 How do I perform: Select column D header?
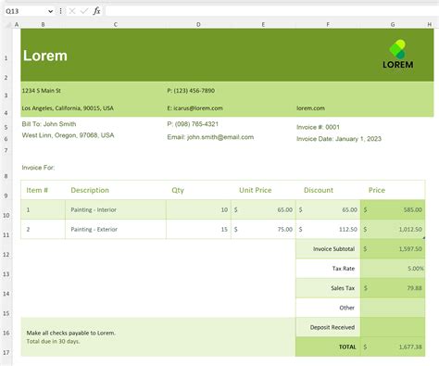click(x=198, y=24)
